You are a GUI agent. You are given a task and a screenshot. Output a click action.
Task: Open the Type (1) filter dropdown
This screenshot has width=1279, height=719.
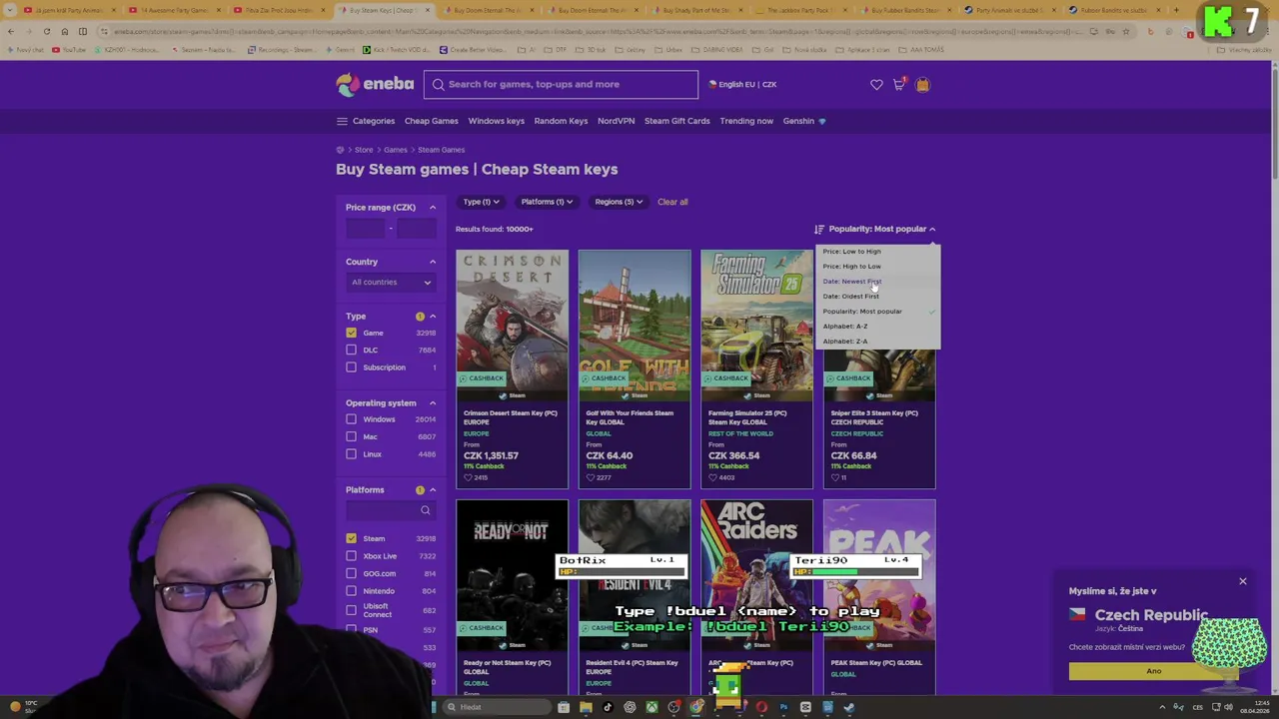(x=481, y=202)
